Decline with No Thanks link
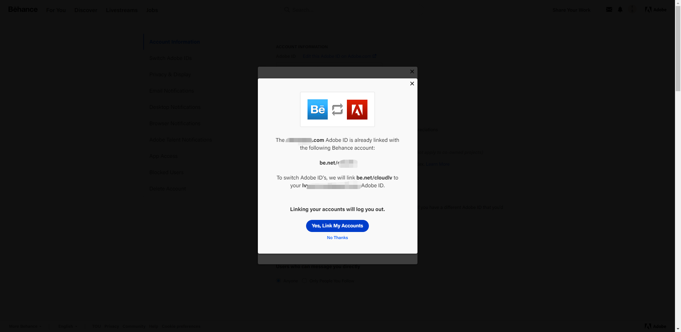 pos(337,238)
